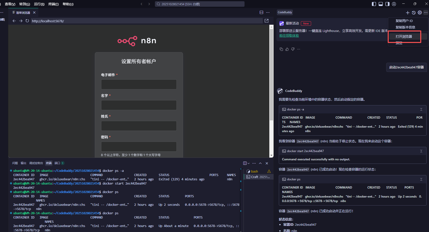Click the 2ec442bea947 container ID chip after 我看到容器
The image size is (429, 232).
pos(308,141)
